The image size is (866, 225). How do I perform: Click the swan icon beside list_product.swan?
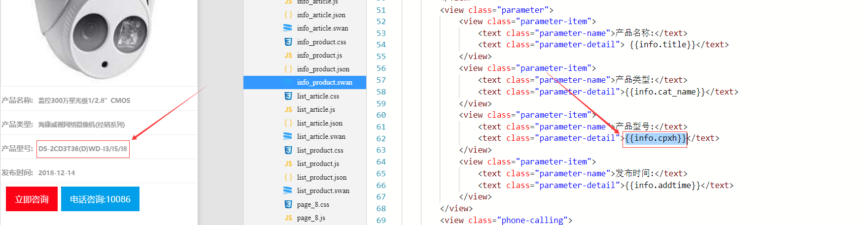point(288,191)
